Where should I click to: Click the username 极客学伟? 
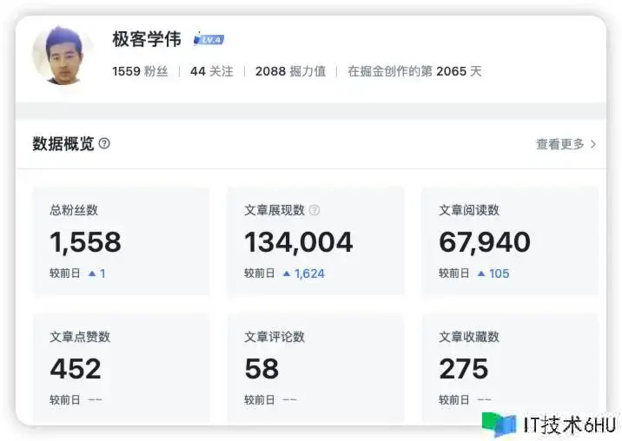147,39
